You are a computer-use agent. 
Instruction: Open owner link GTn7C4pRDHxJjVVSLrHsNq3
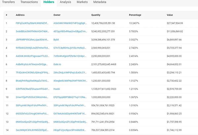tap(70, 48)
